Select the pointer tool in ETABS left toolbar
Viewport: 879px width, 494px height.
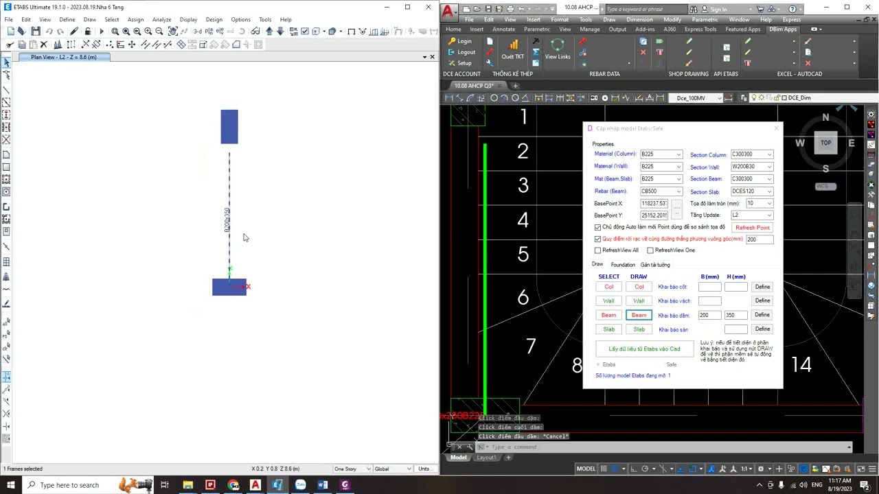tap(6, 63)
